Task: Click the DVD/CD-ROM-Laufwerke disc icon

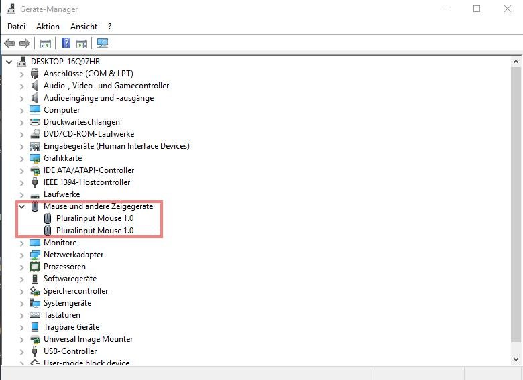Action: (x=35, y=134)
